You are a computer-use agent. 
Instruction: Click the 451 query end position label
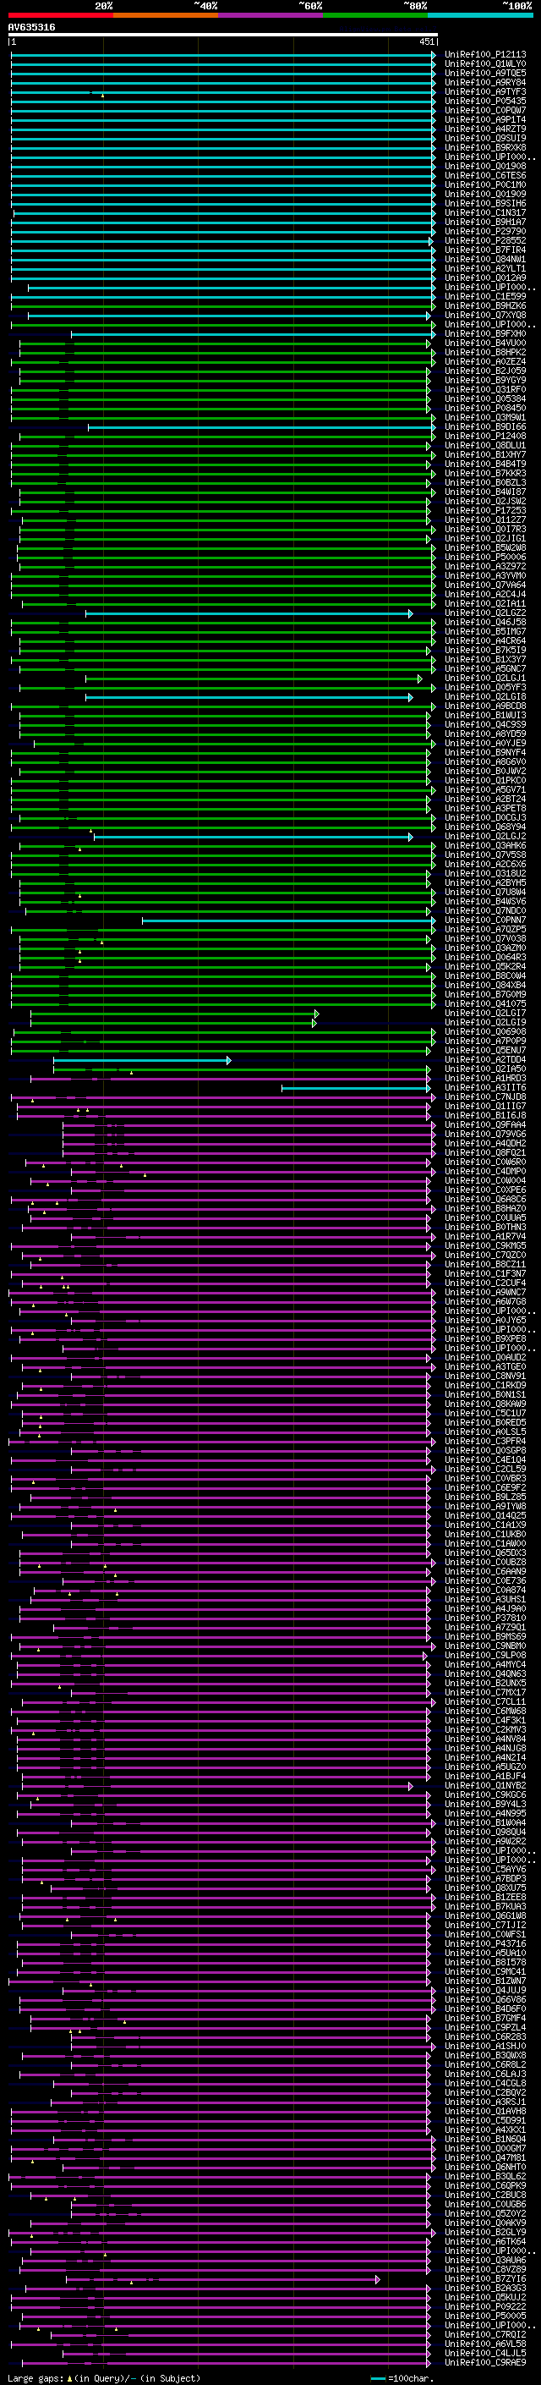click(426, 41)
